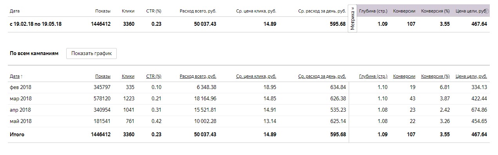Sort by underlined Глубина (стр.) header

(x=373, y=77)
